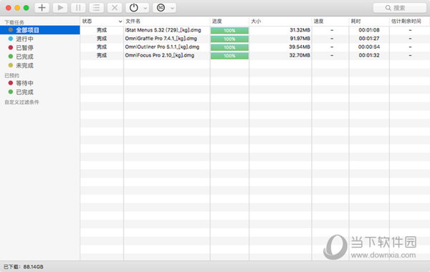Viewport: 430px width, 272px height.
Task: Click 完成 status of iStat Menus row
Action: click(x=102, y=30)
